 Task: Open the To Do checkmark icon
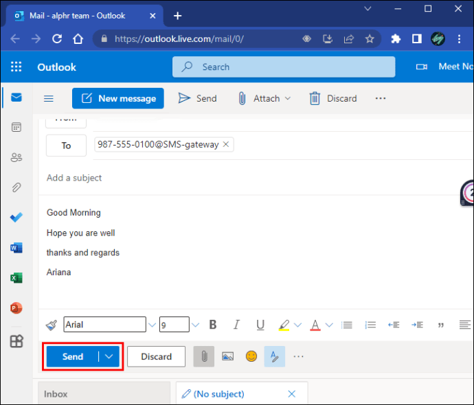tap(16, 218)
